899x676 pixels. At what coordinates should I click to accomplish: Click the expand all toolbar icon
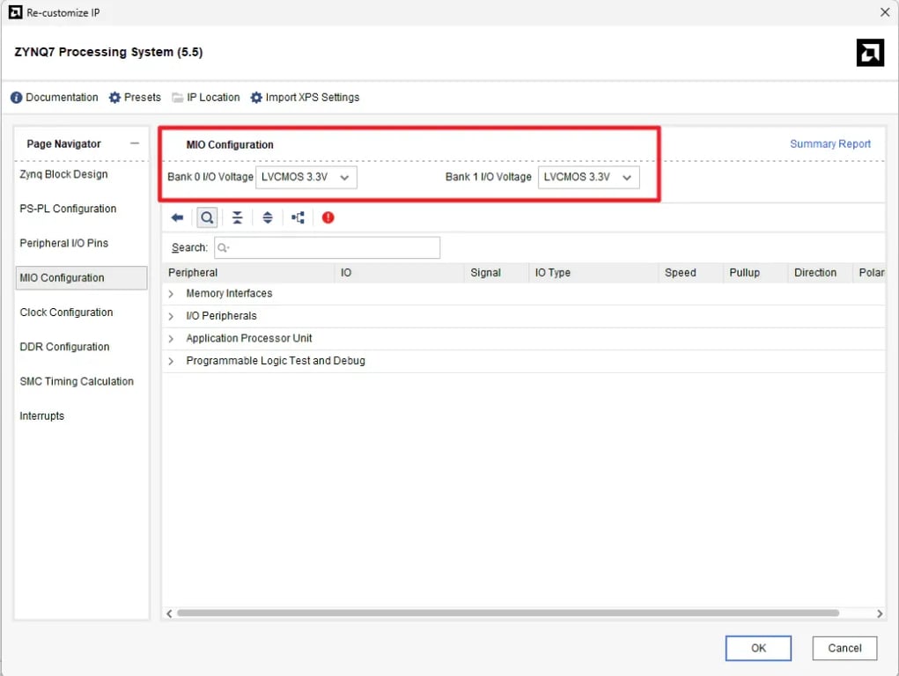point(267,218)
